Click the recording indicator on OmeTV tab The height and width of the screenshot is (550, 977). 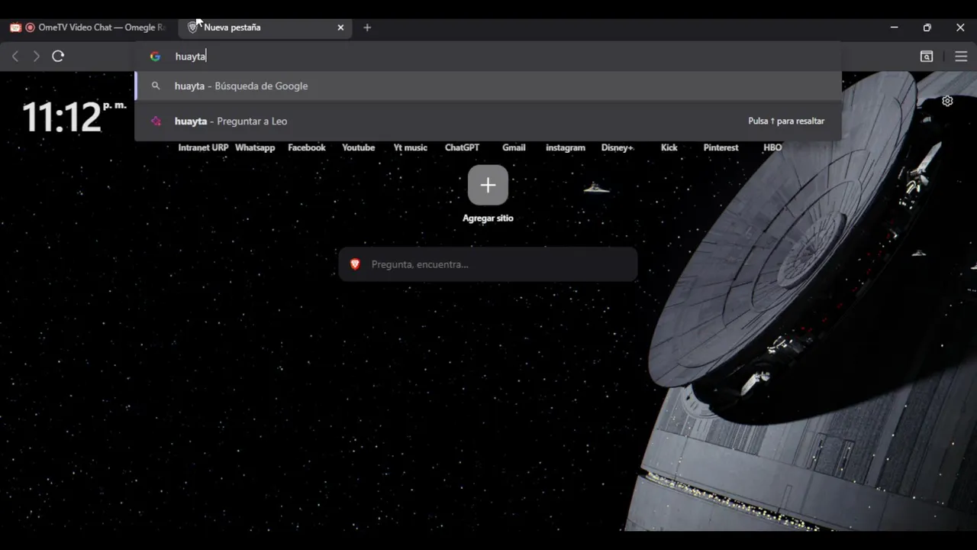coord(30,27)
